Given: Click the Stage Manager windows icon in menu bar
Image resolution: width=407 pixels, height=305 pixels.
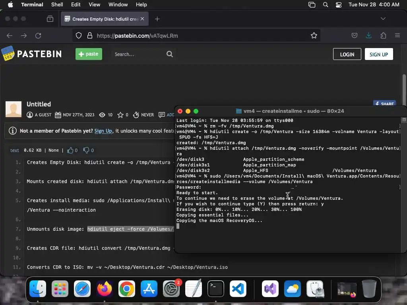Looking at the screenshot, I should pyautogui.click(x=312, y=5).
